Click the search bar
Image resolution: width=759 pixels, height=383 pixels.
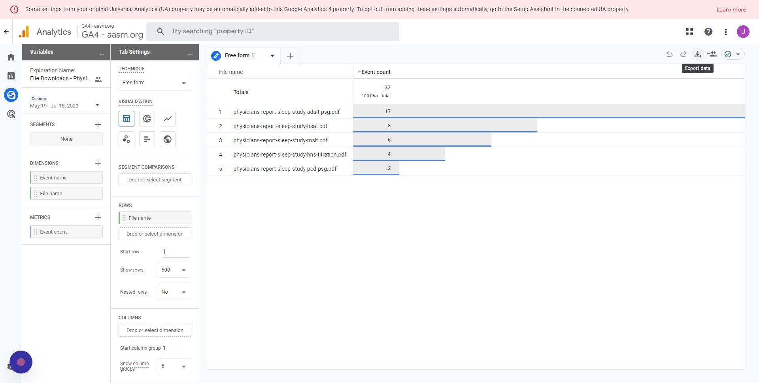coord(273,31)
